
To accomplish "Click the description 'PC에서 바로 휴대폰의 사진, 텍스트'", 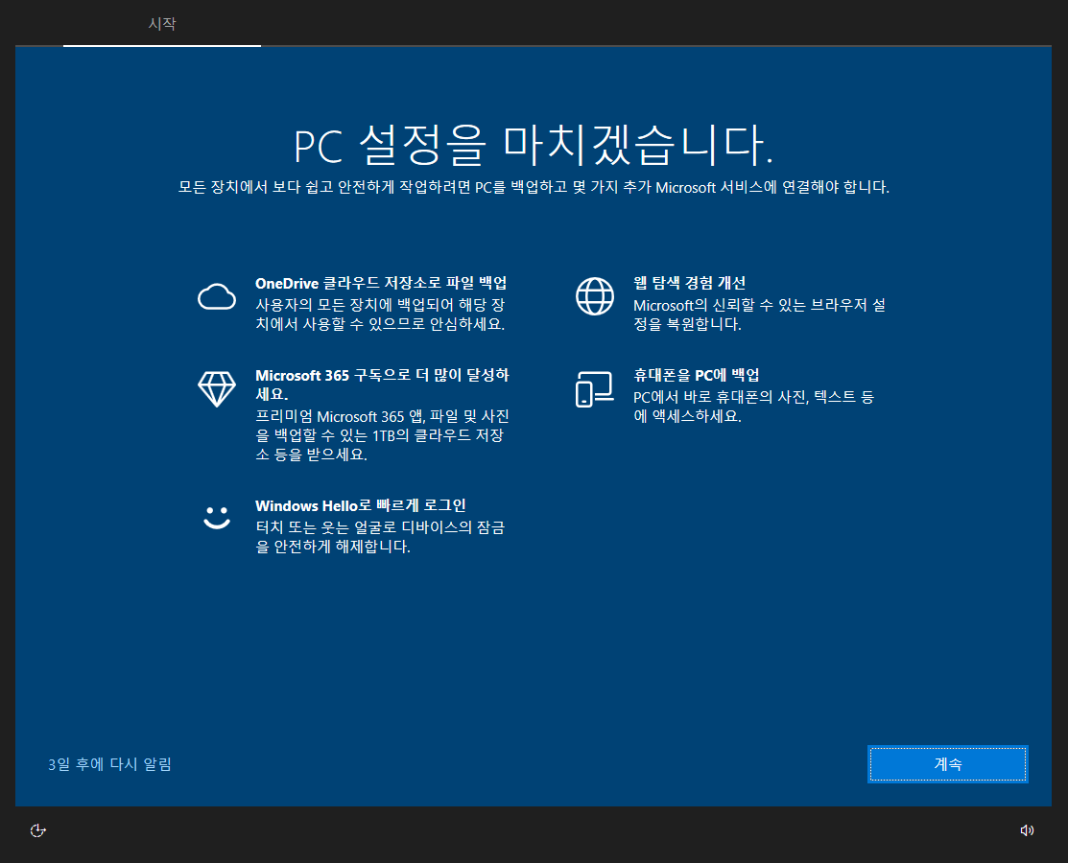I will [x=753, y=407].
